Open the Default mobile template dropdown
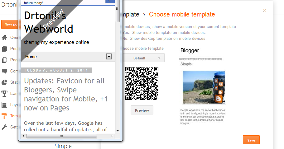The height and width of the screenshot is (149, 284). pos(143,58)
